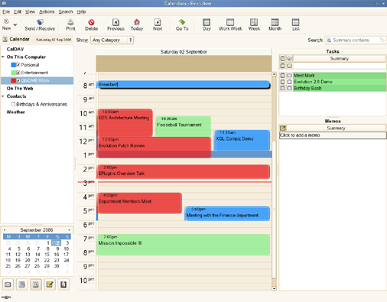Switch to Month view icon
This screenshot has height=302, width=387.
coord(275,22)
